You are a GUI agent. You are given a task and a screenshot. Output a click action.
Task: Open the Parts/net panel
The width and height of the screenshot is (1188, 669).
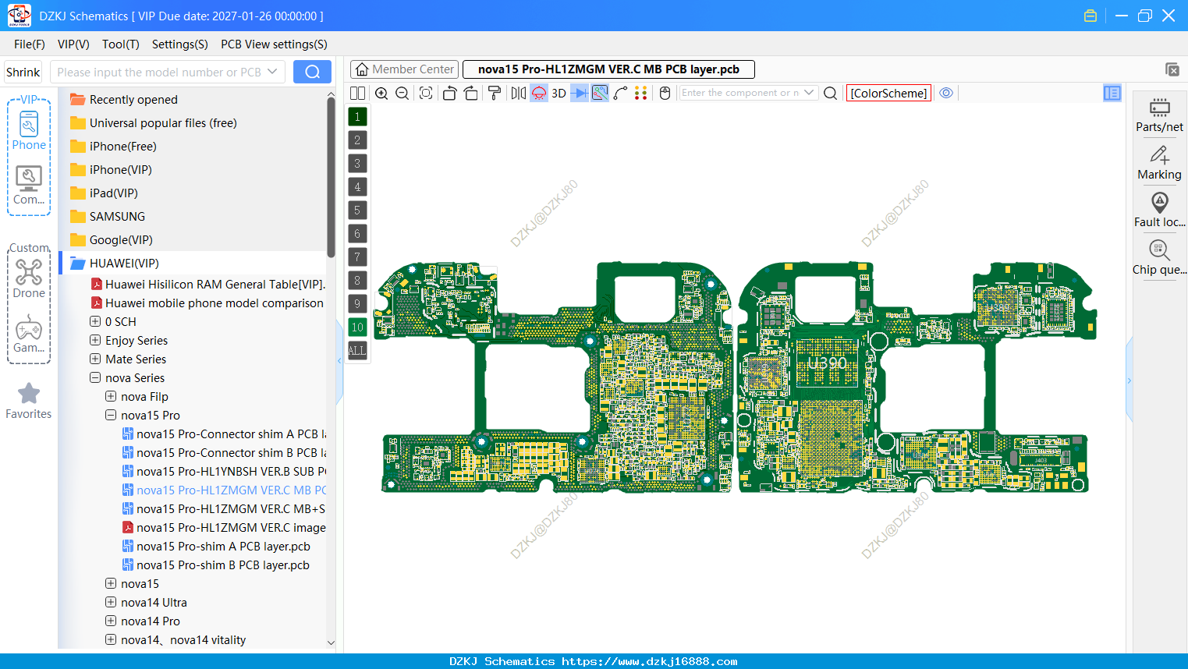(x=1159, y=115)
